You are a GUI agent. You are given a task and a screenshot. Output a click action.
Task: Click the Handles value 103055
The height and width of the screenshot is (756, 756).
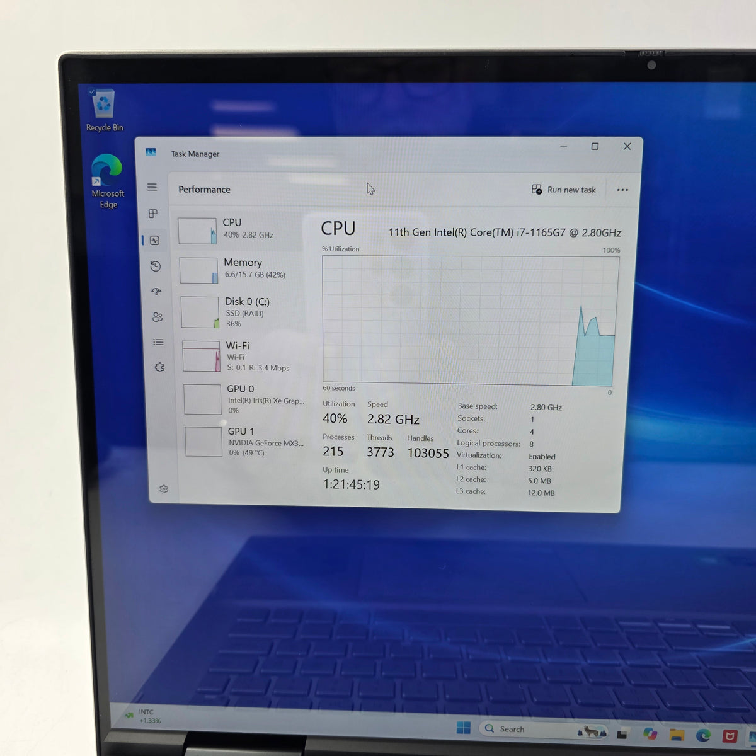428,453
